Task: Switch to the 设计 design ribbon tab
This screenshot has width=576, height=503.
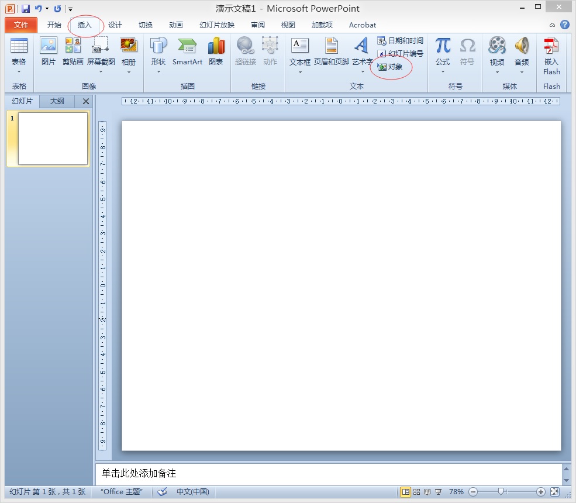Action: pyautogui.click(x=115, y=25)
